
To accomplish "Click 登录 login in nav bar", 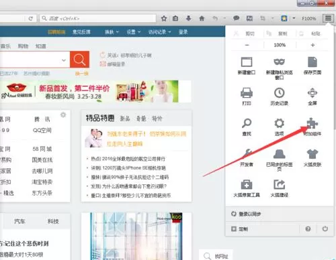I will pos(183,32).
